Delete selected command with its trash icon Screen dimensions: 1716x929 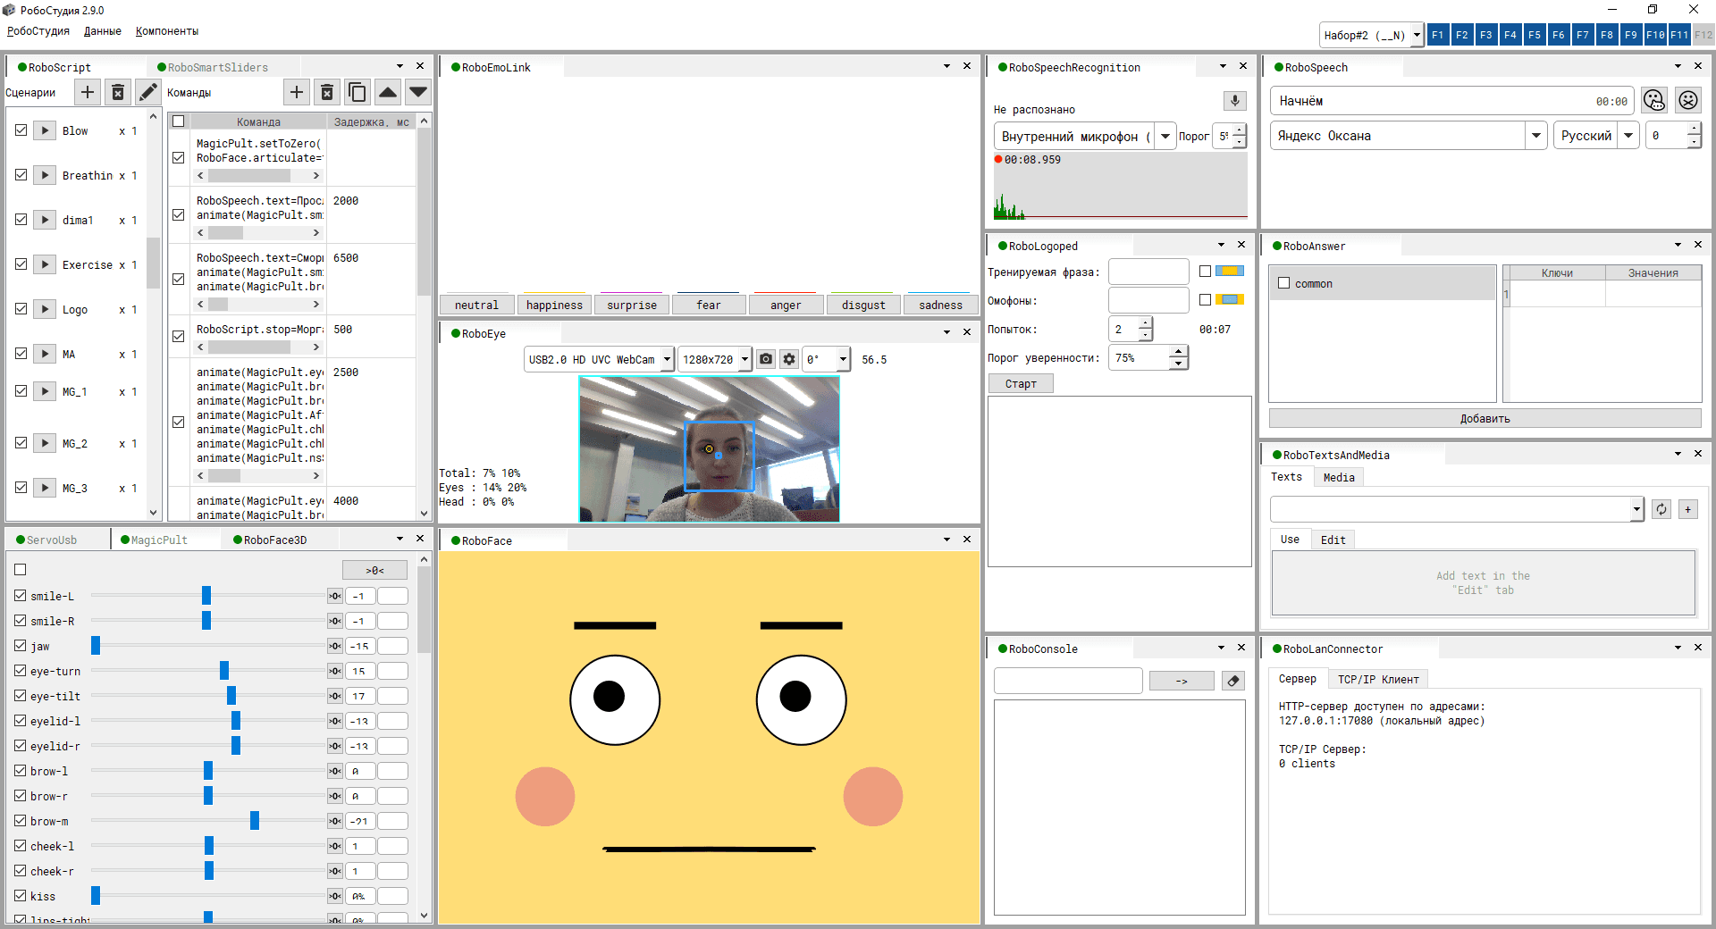click(327, 92)
